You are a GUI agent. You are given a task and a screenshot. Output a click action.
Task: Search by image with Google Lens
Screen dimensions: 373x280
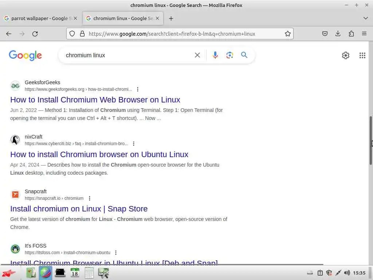tap(229, 55)
